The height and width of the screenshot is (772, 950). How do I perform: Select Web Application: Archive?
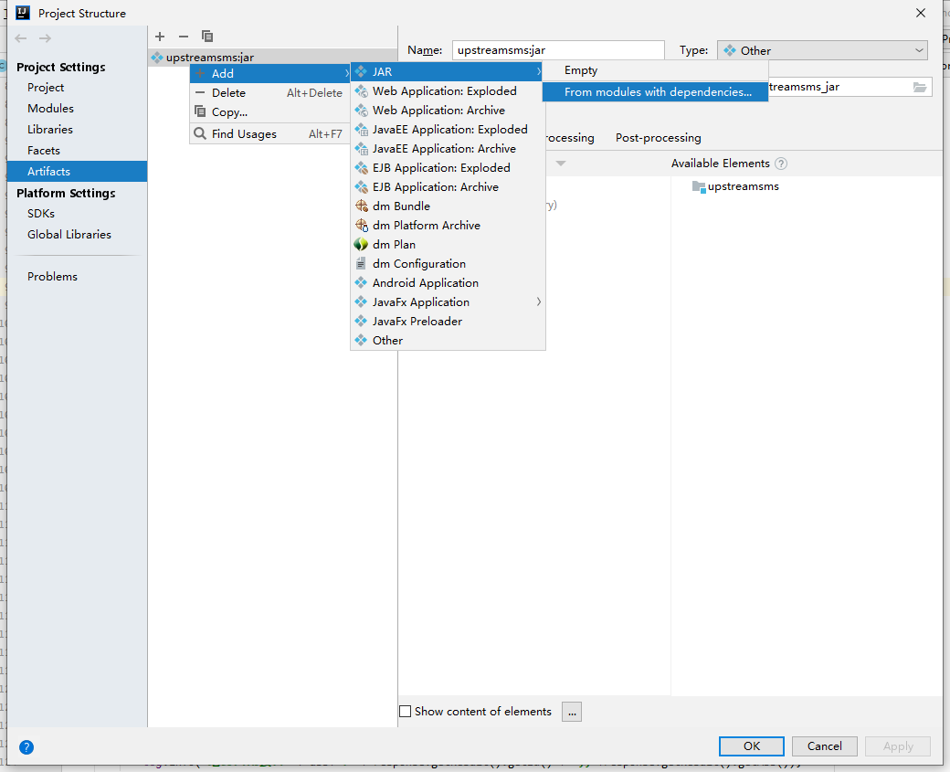448,111
